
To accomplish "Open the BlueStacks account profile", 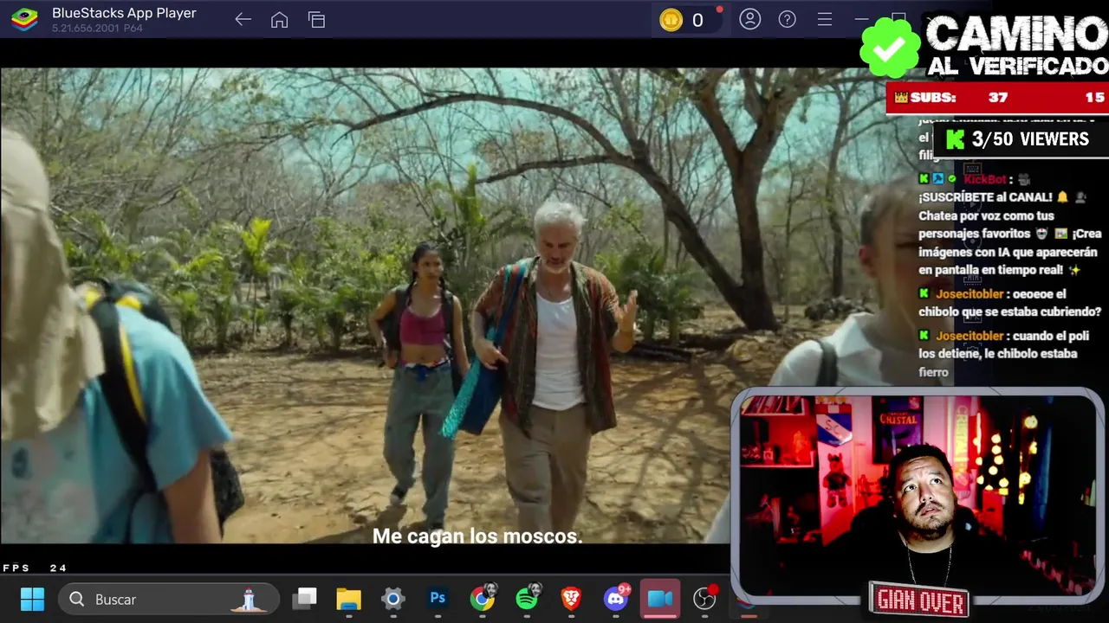I will (750, 19).
